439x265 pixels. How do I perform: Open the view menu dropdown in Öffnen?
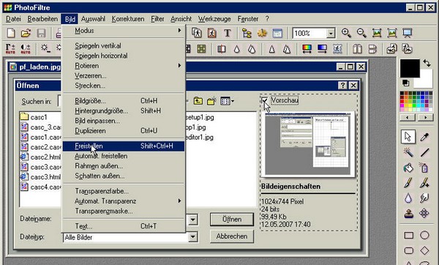coord(227,101)
